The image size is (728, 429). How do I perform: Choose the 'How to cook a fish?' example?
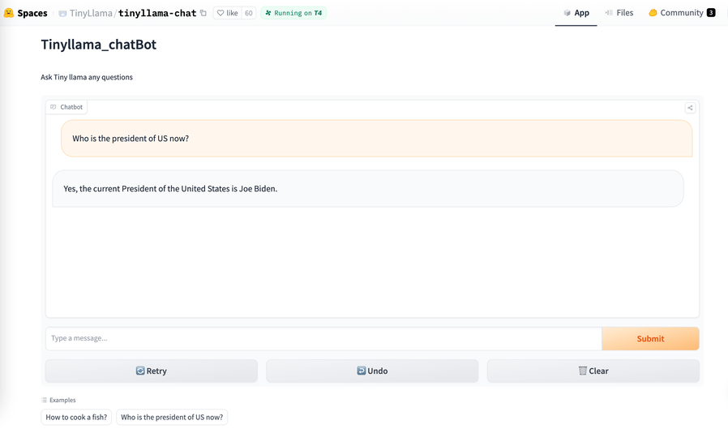[76, 417]
